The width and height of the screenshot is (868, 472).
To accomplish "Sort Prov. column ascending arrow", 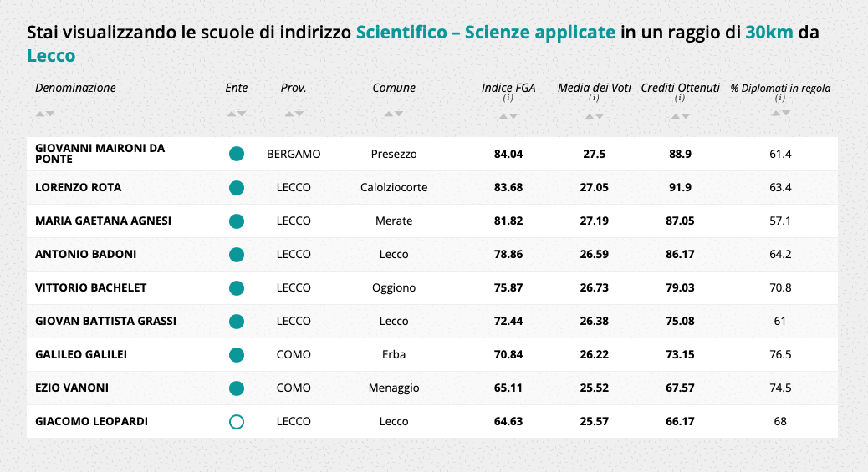I will (x=288, y=114).
